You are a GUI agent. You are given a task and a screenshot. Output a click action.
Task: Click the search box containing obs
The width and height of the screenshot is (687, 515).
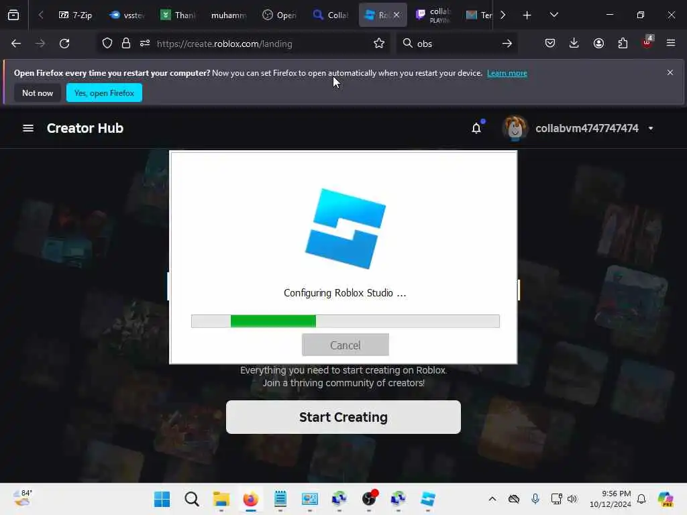(456, 44)
